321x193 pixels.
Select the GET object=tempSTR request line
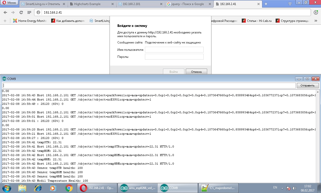click(x=88, y=147)
